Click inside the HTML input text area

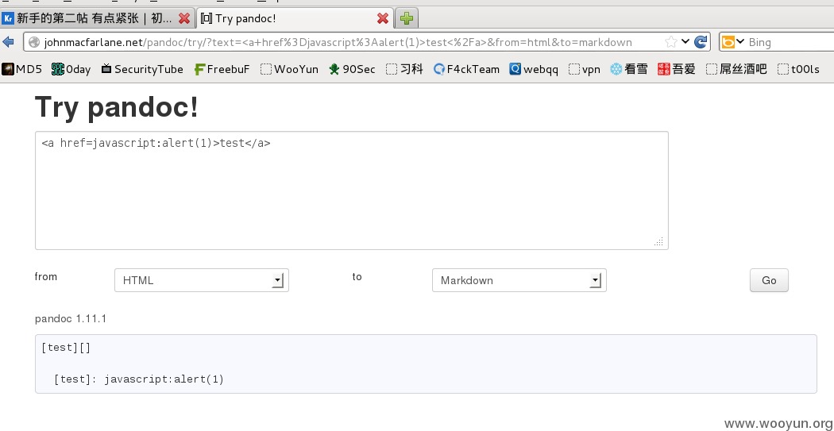point(352,190)
